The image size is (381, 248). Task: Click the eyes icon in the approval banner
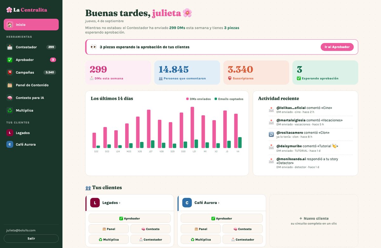pos(94,47)
